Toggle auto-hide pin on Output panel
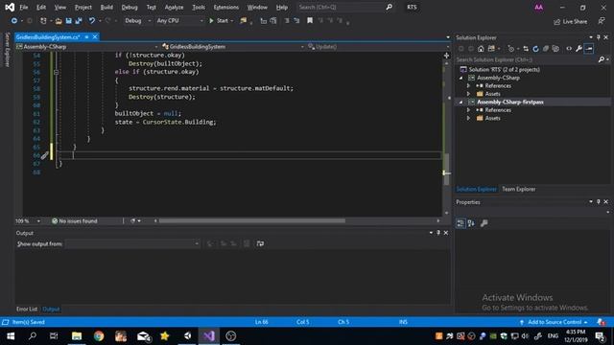 438,233
